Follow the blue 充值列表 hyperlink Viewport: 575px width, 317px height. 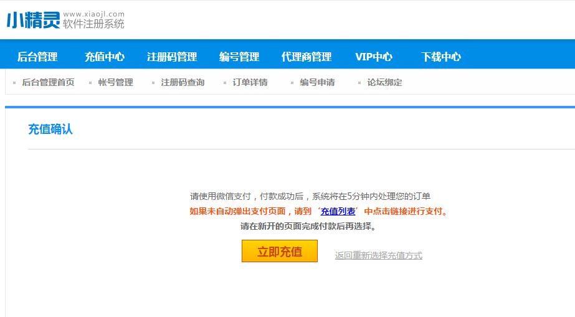click(338, 212)
